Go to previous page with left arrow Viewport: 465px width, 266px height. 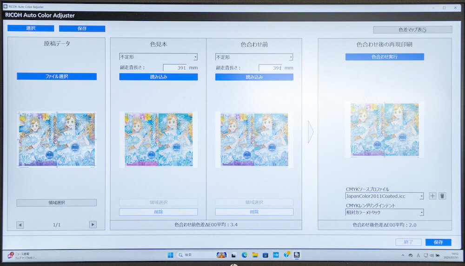[x=20, y=225]
